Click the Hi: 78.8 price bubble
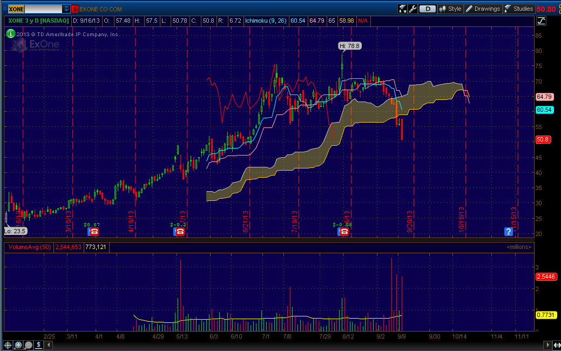561x351 pixels. [x=350, y=46]
